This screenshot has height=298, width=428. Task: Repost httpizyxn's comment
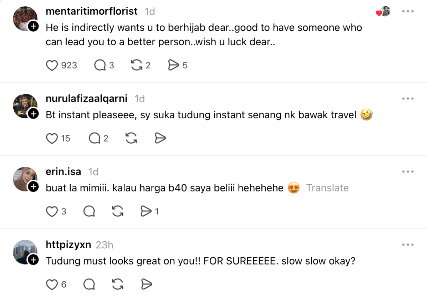[117, 284]
